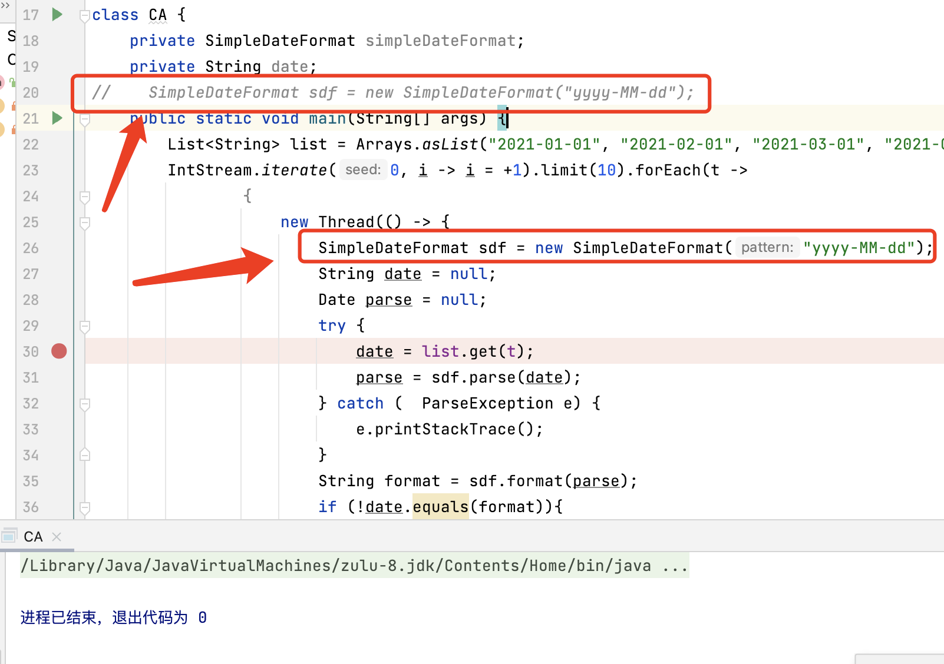944x664 pixels.
Task: Expand the folded java command line in console
Action: [675, 566]
